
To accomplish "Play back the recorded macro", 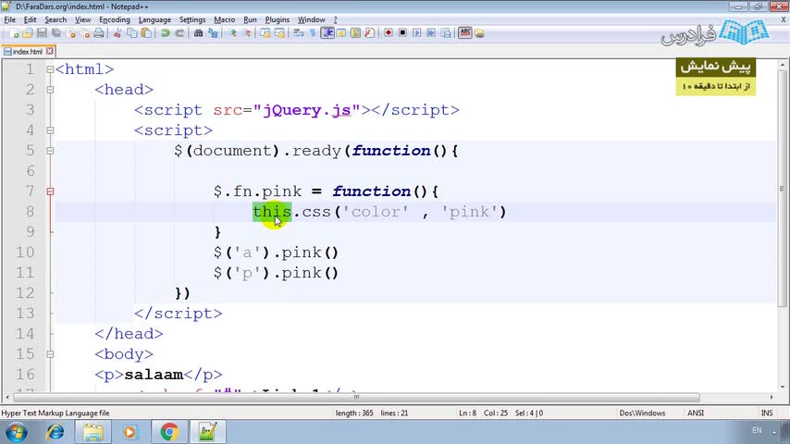I will pos(416,33).
